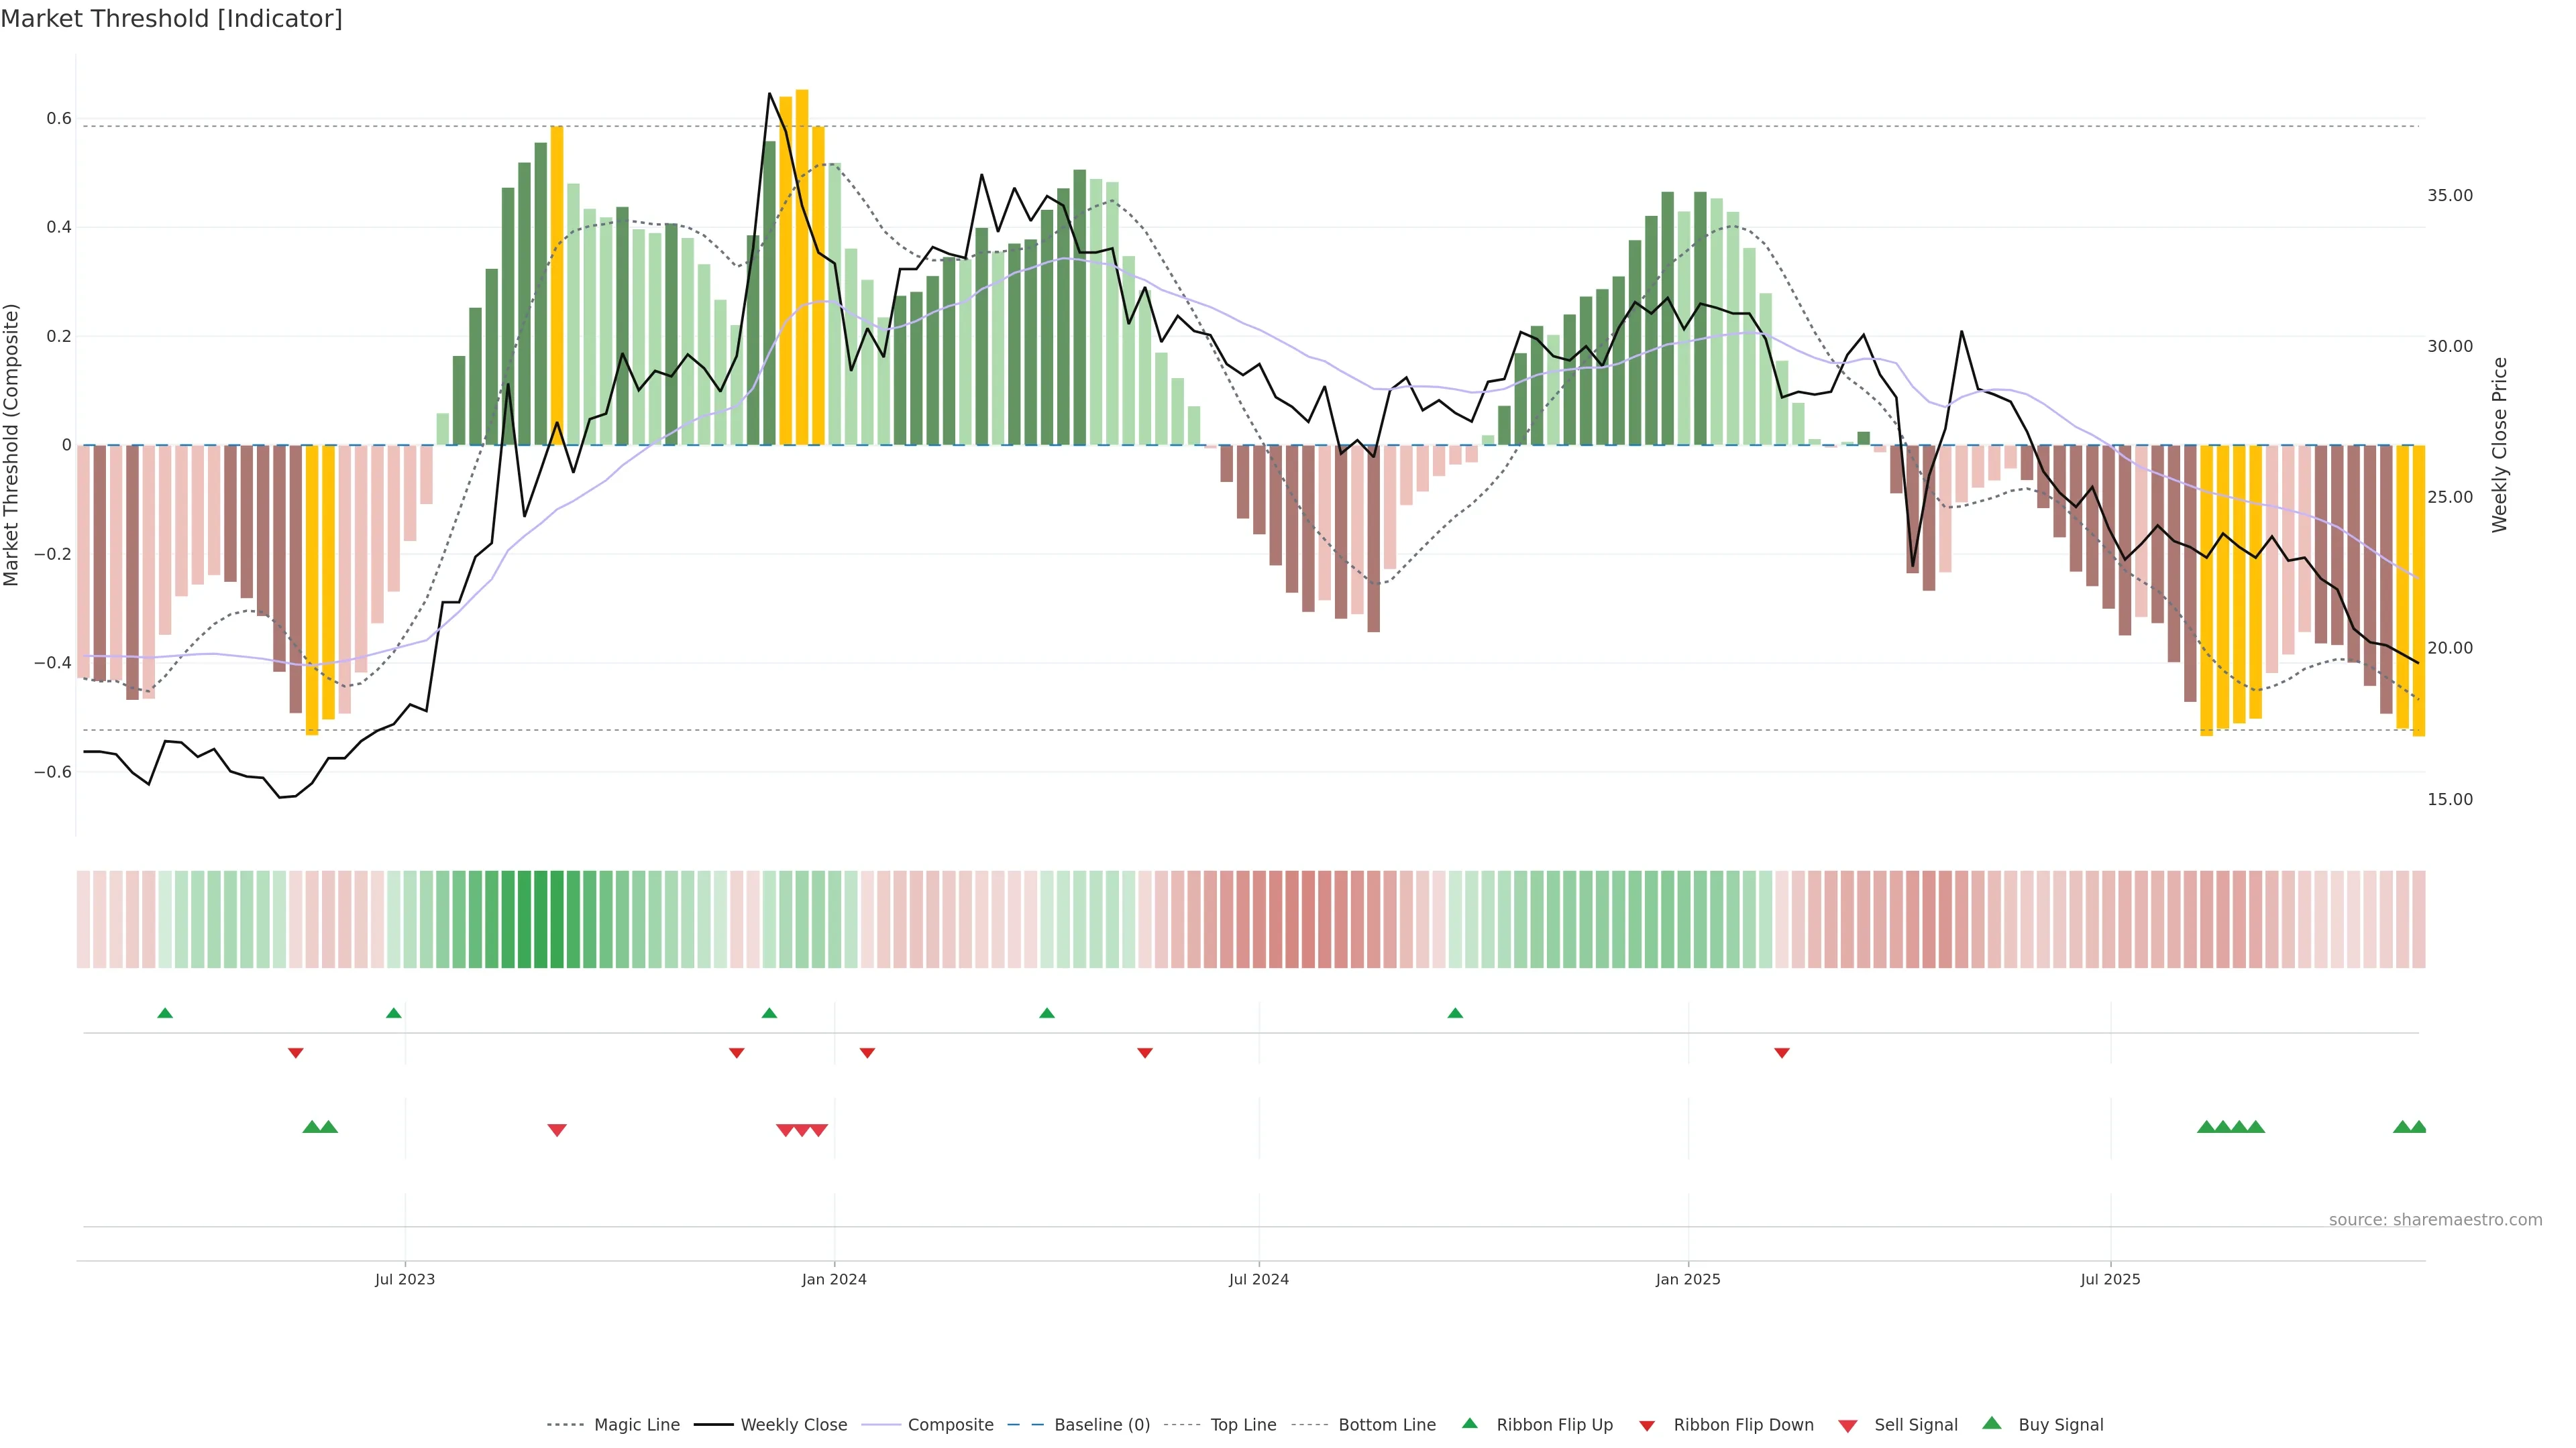Viewport: 2576px width, 1448px height.
Task: Toggle the Baseline (0) legend entry
Action: click(1101, 1425)
